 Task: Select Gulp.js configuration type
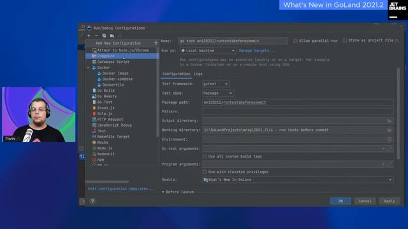pos(105,114)
